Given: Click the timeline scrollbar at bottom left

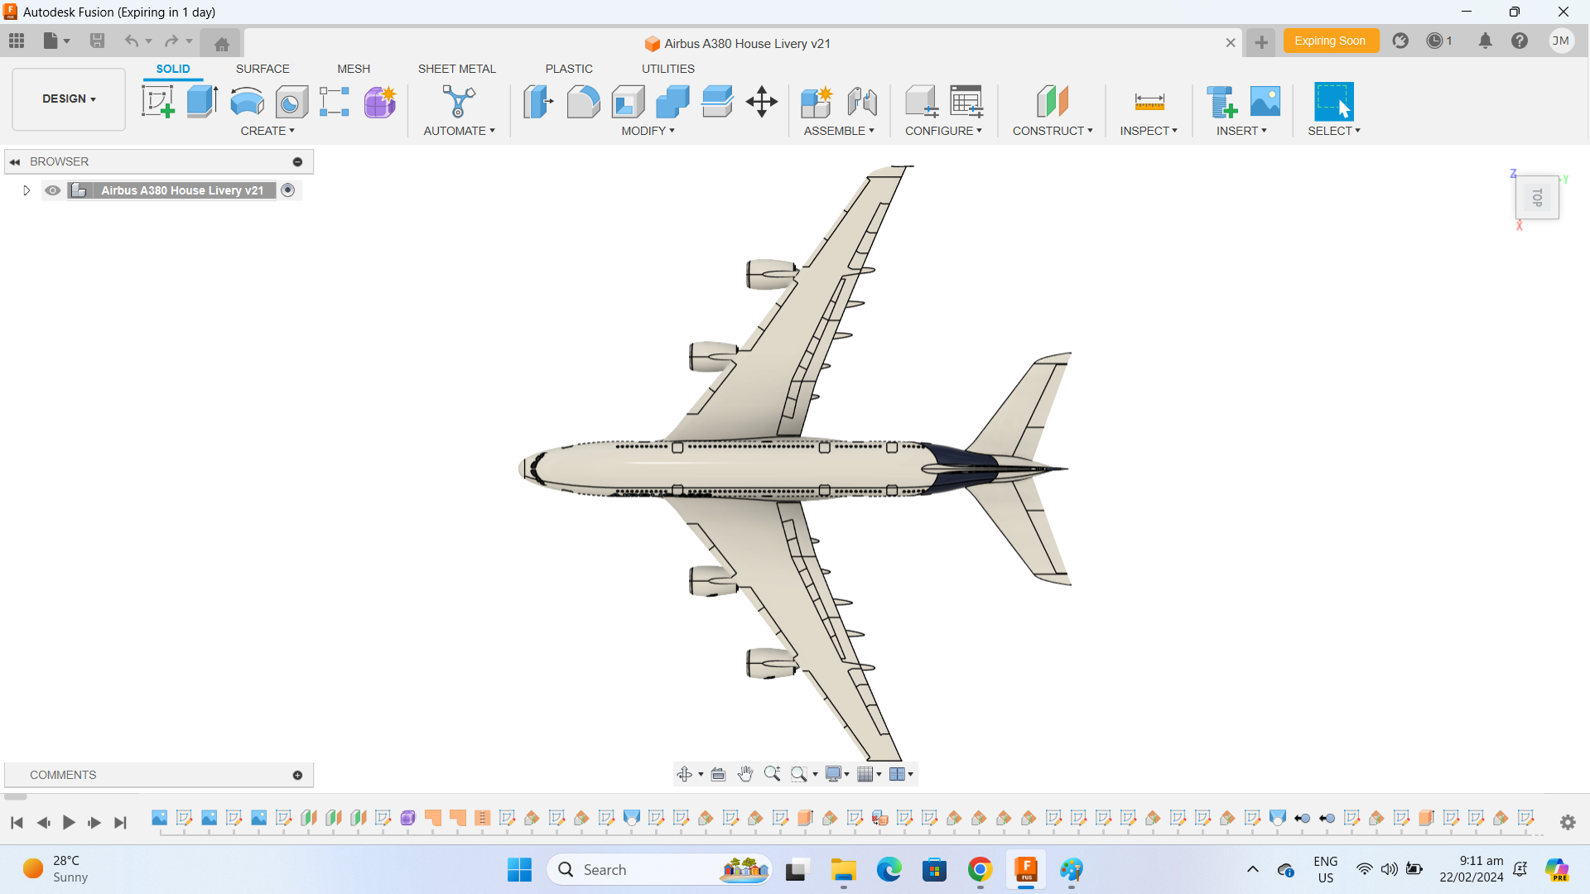Looking at the screenshot, I should pyautogui.click(x=14, y=796).
